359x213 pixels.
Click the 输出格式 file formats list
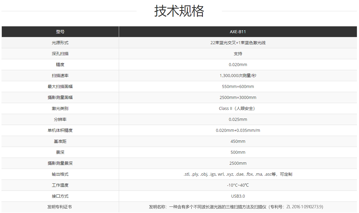click(x=238, y=174)
